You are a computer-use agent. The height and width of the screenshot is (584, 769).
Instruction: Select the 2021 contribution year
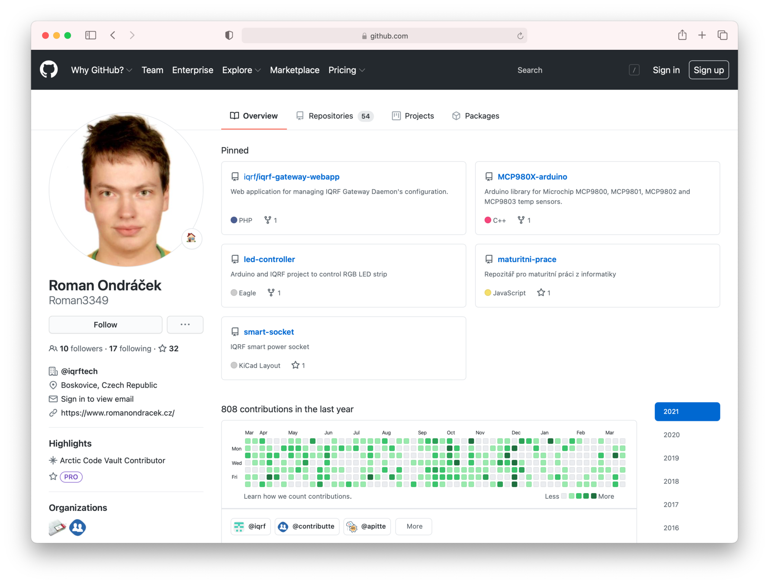687,411
